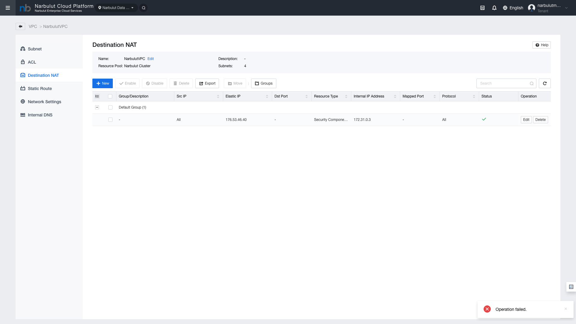The height and width of the screenshot is (324, 576).
Task: Click the Subnet sidebar icon
Action: click(x=23, y=49)
